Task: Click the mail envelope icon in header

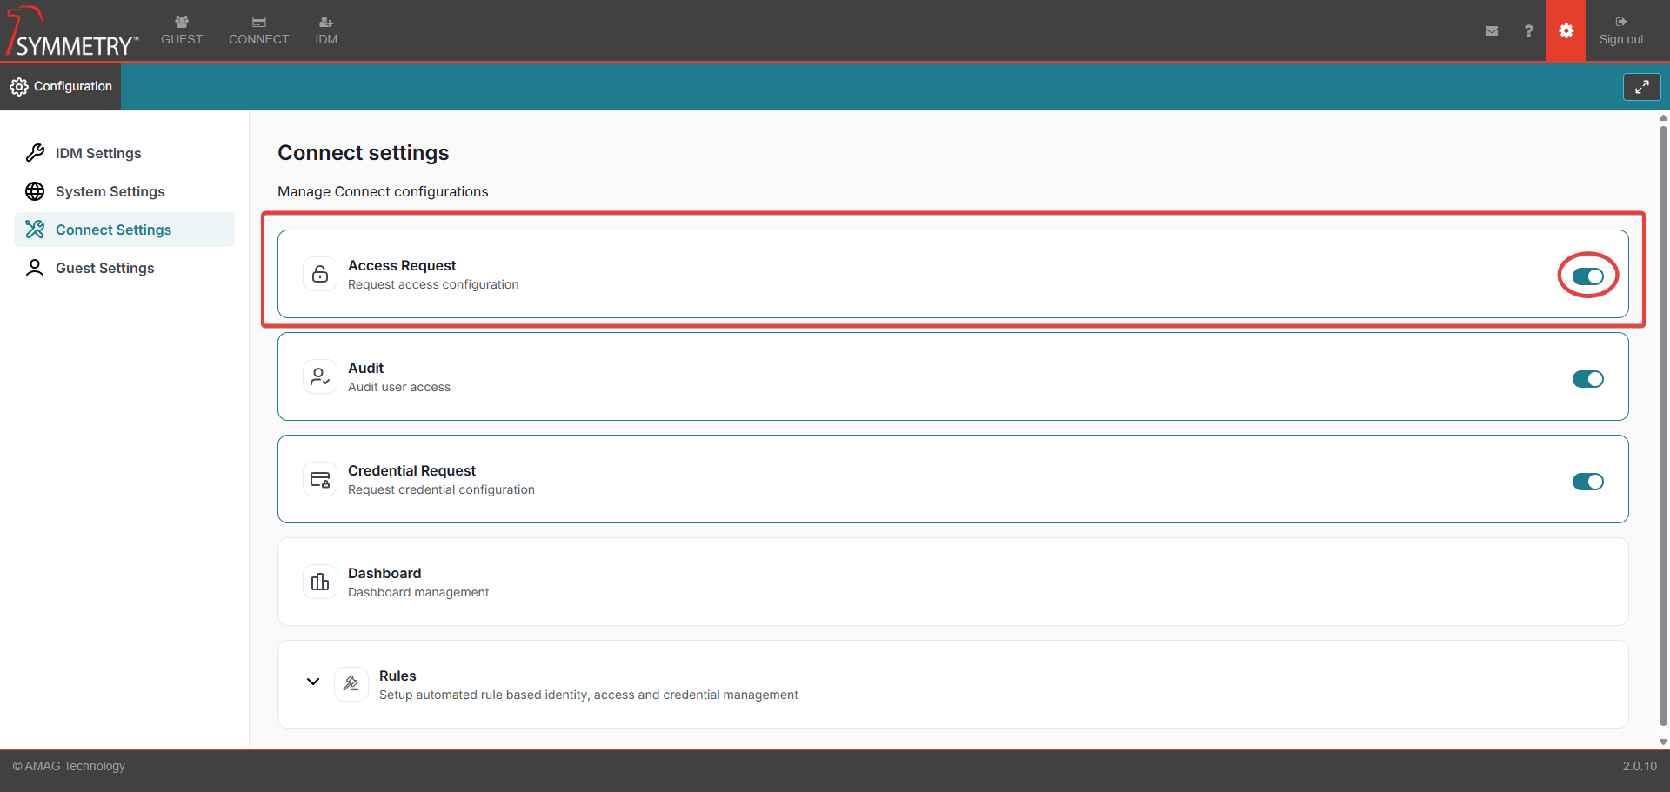Action: tap(1492, 30)
